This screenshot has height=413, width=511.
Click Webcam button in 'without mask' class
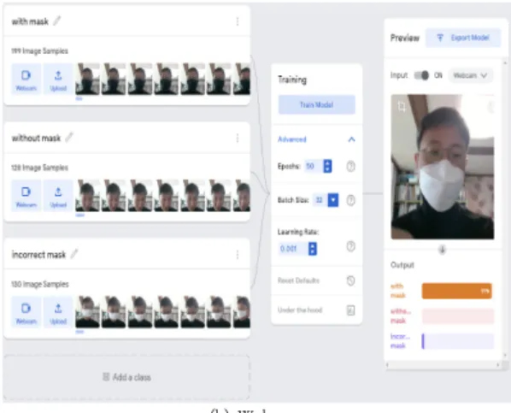tap(26, 196)
